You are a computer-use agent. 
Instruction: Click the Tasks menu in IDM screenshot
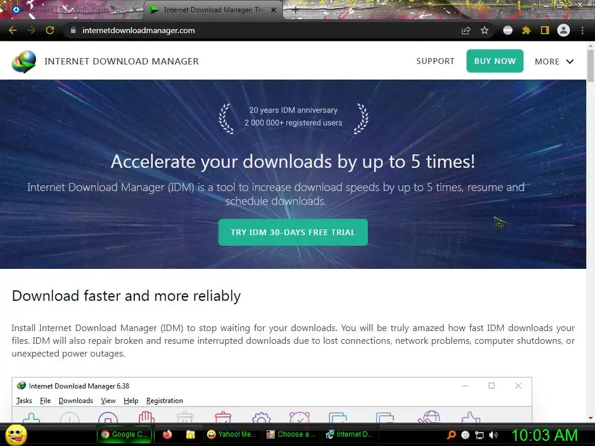click(x=24, y=401)
